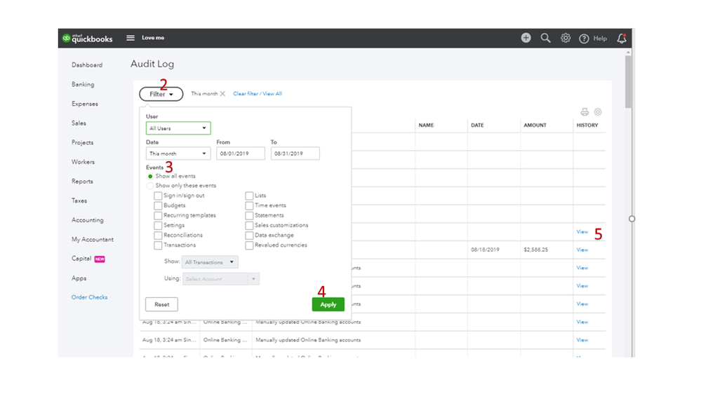701x394 pixels.
Task: View history for the $2,588.25 row
Action: click(x=582, y=250)
